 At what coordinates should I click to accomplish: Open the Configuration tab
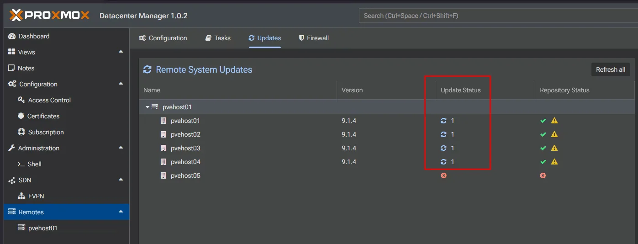(x=163, y=38)
